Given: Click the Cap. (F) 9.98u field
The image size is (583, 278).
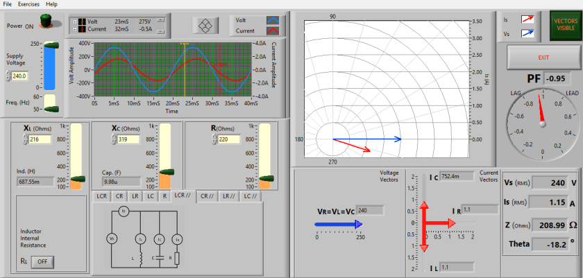Looking at the screenshot, I should (121, 182).
